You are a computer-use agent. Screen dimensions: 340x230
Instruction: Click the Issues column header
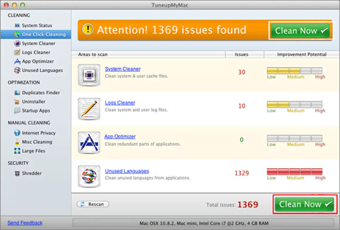[245, 54]
